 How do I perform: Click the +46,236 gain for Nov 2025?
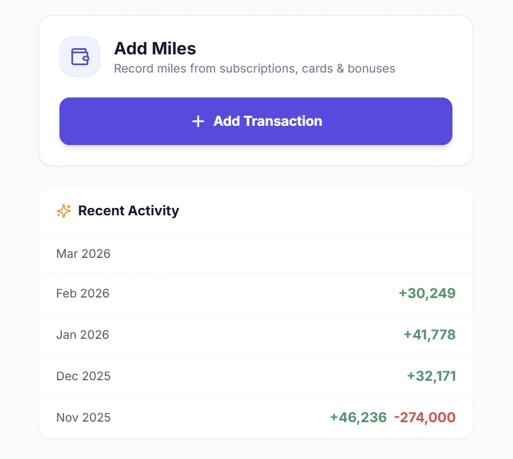pyautogui.click(x=358, y=417)
